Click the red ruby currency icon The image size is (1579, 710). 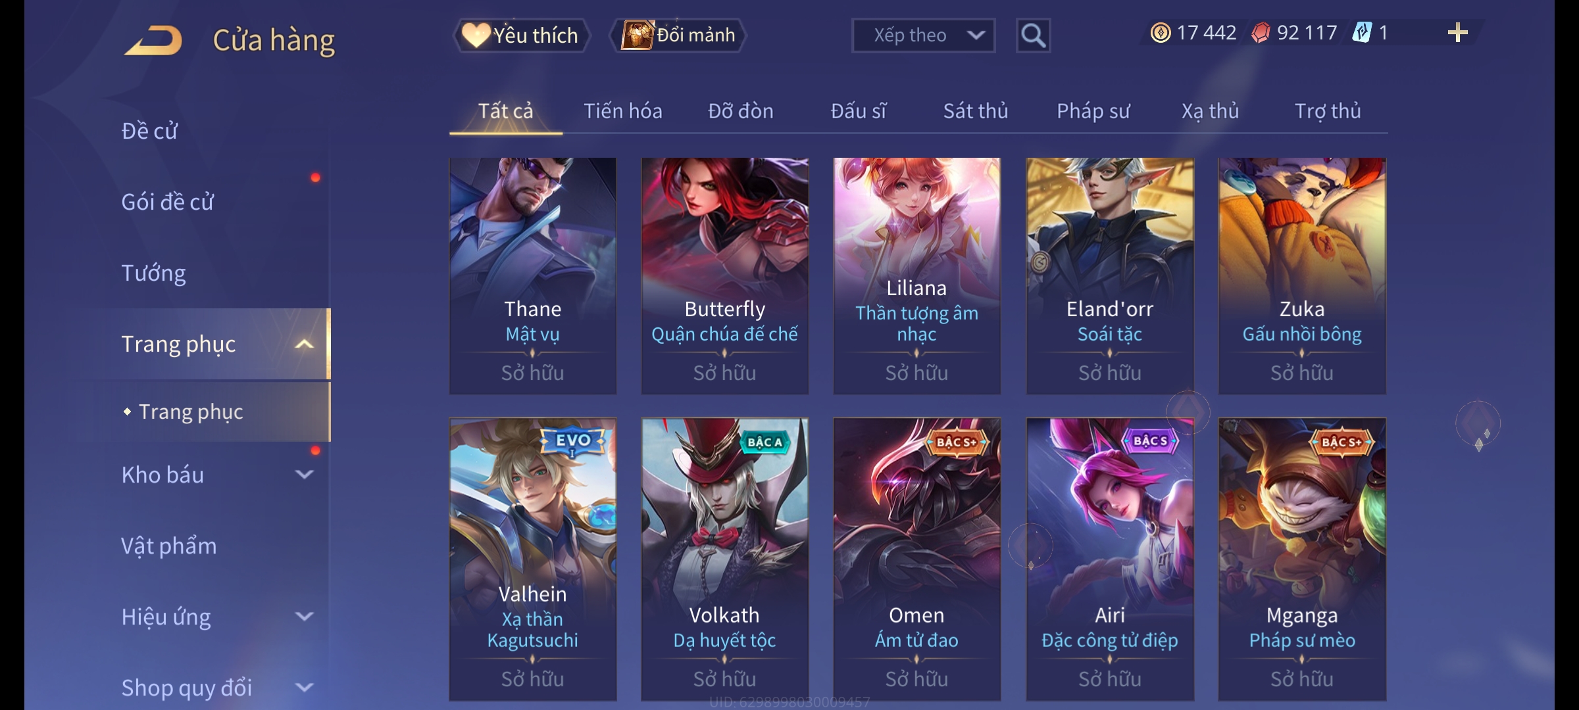point(1261,33)
